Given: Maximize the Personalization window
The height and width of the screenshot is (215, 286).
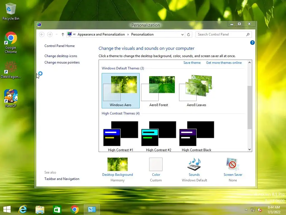Looking at the screenshot, I should [239, 24].
